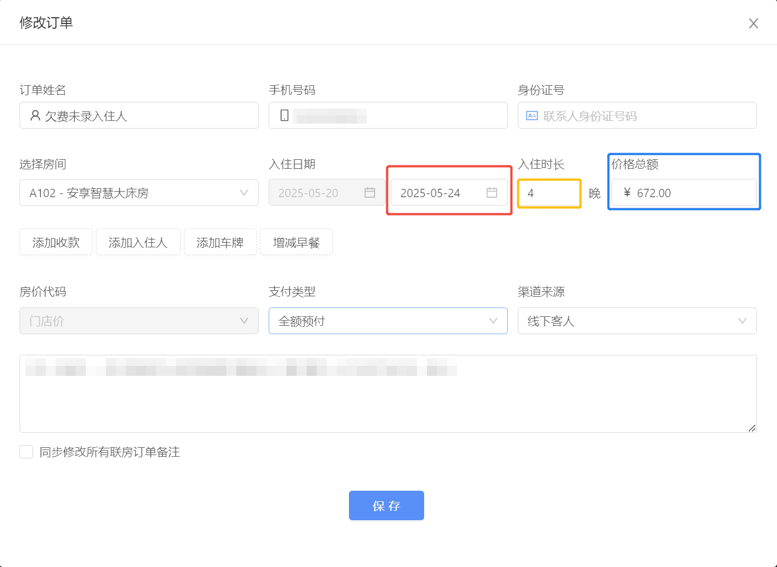The height and width of the screenshot is (567, 777).
Task: Click the 保存 button
Action: (386, 505)
